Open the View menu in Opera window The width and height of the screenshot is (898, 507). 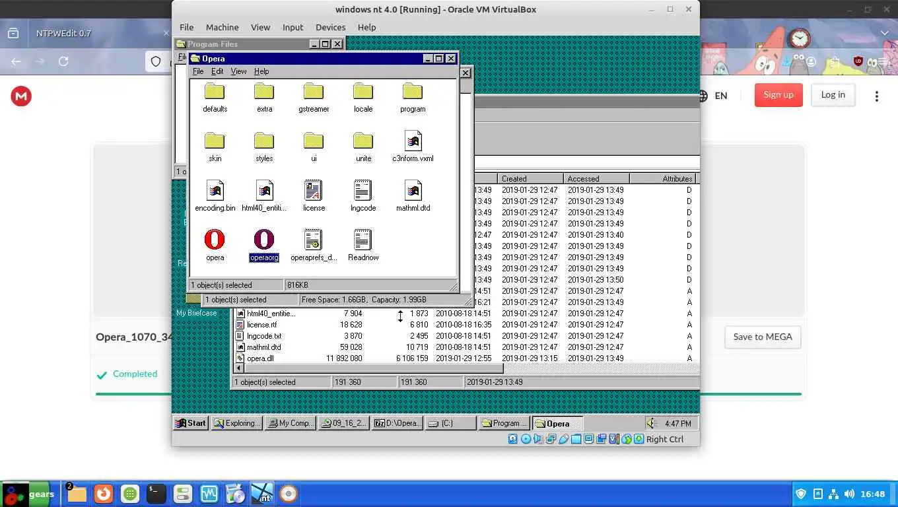238,71
